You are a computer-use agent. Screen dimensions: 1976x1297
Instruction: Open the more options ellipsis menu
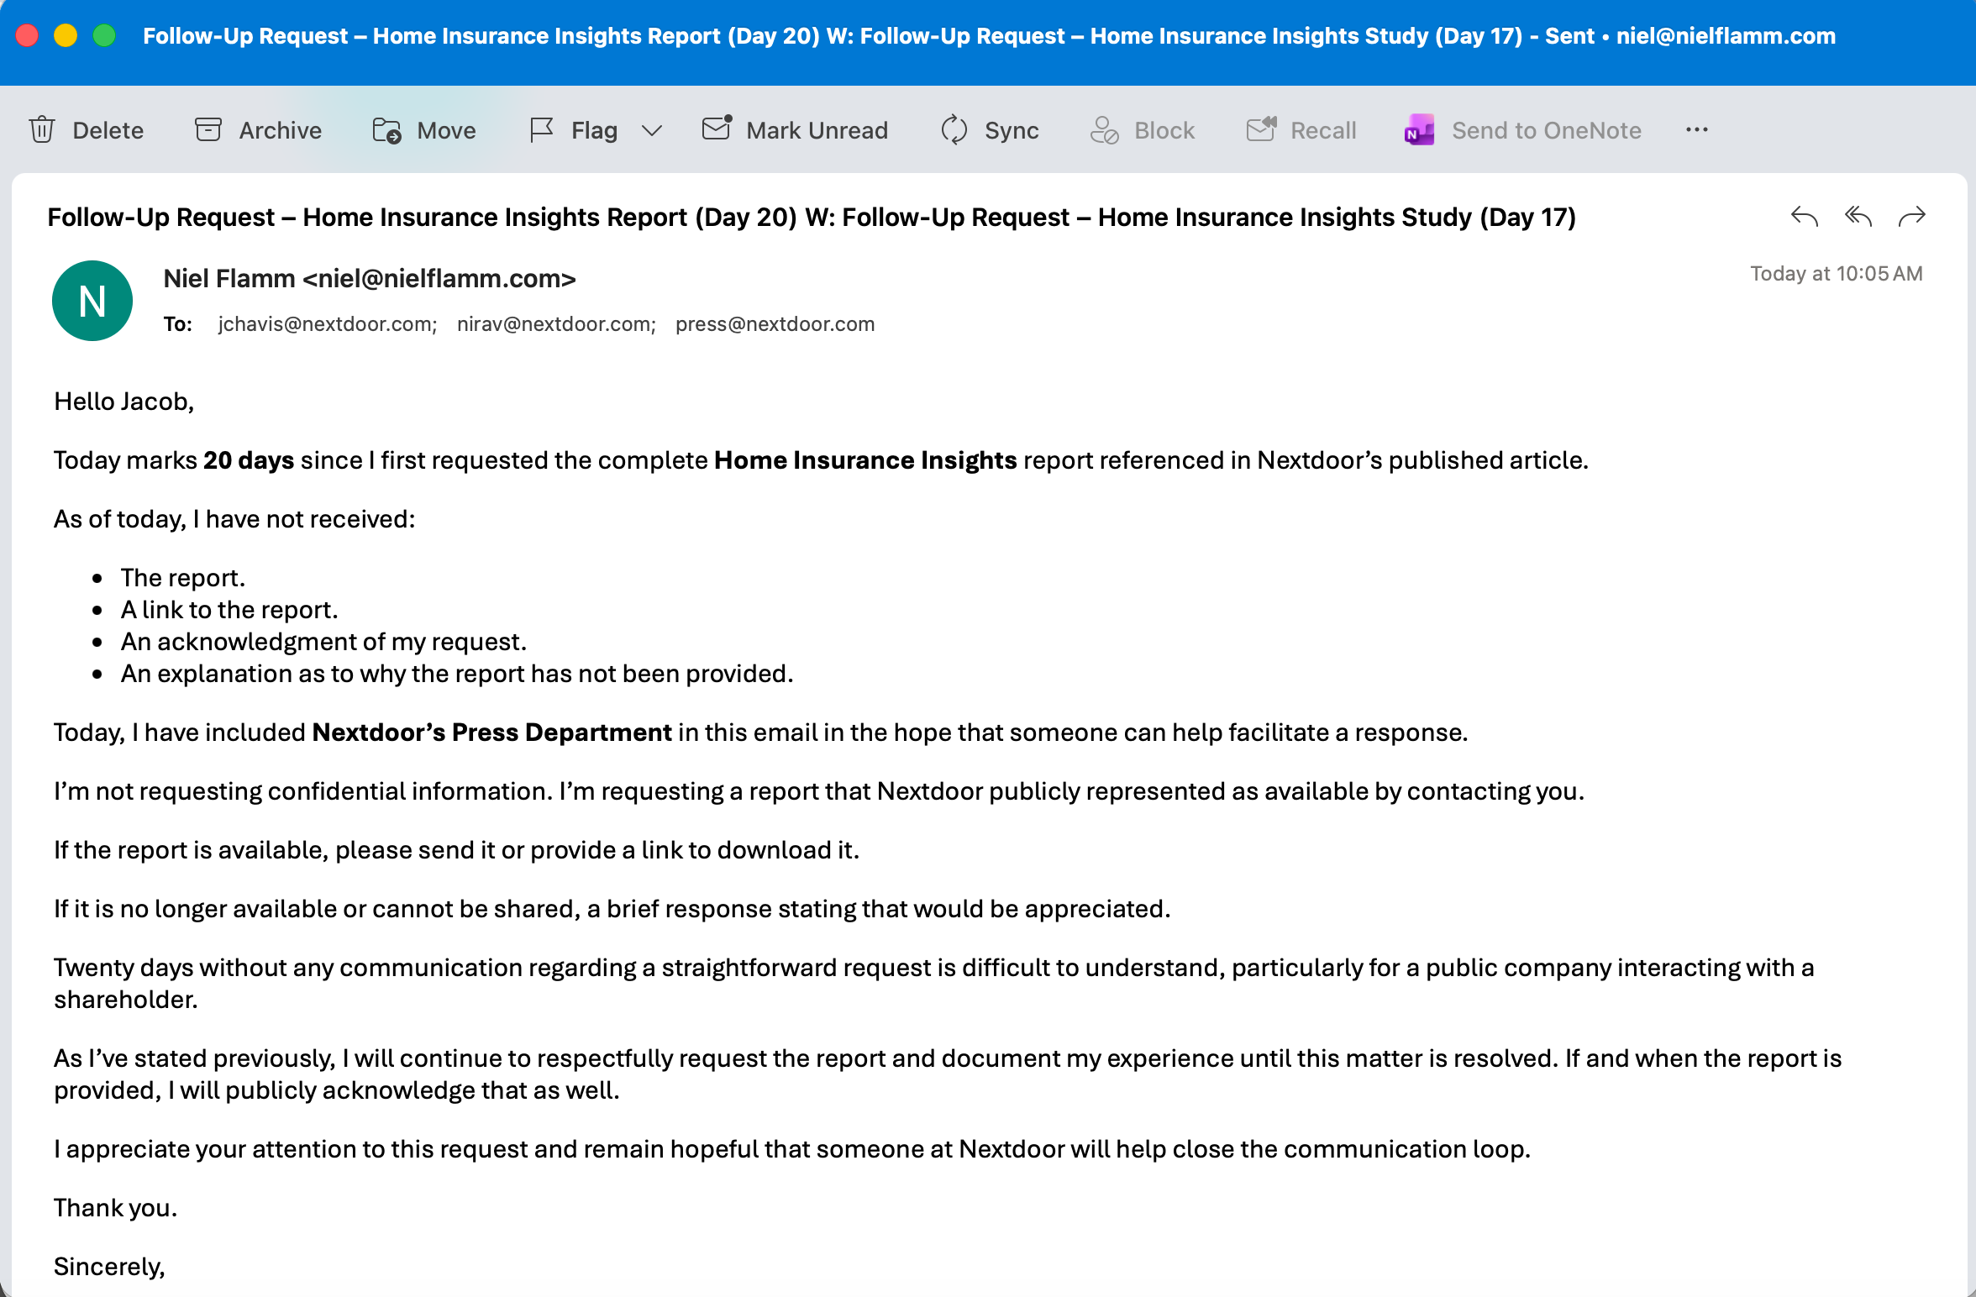click(x=1697, y=129)
